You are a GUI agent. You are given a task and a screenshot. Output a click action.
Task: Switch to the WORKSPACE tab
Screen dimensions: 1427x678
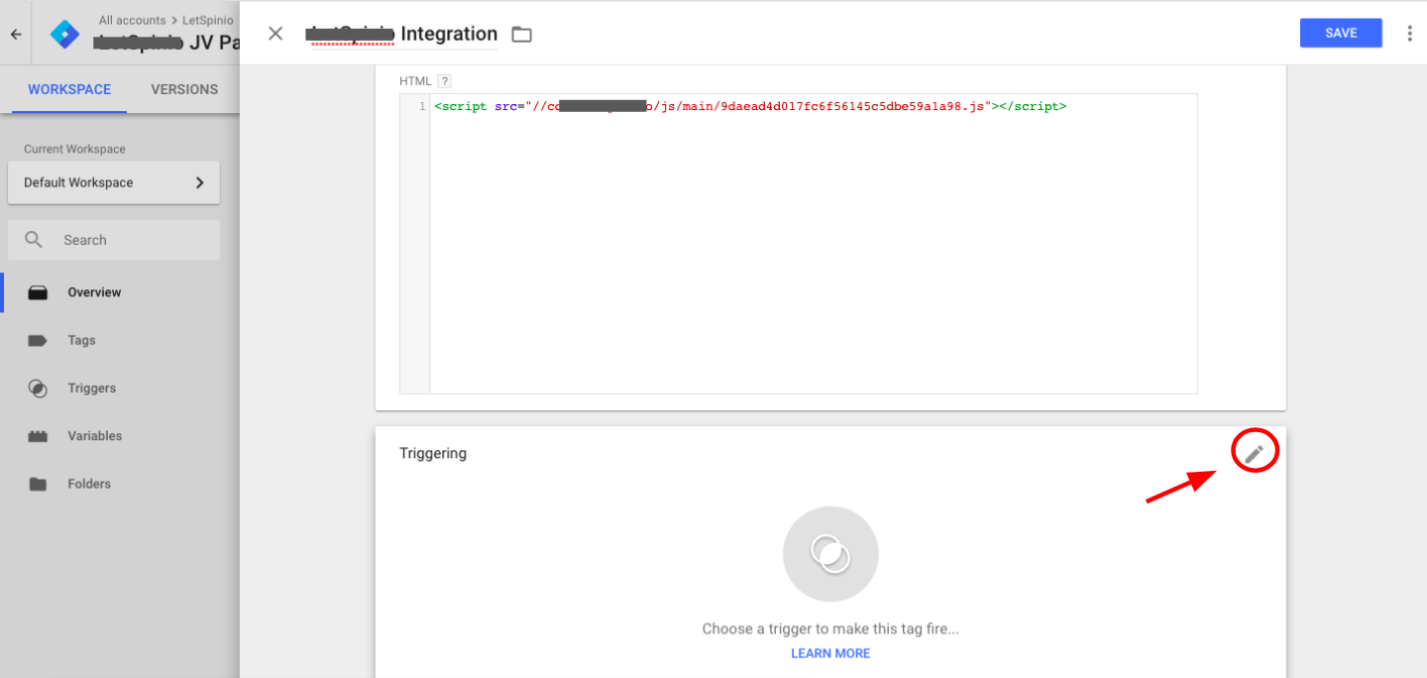[69, 89]
